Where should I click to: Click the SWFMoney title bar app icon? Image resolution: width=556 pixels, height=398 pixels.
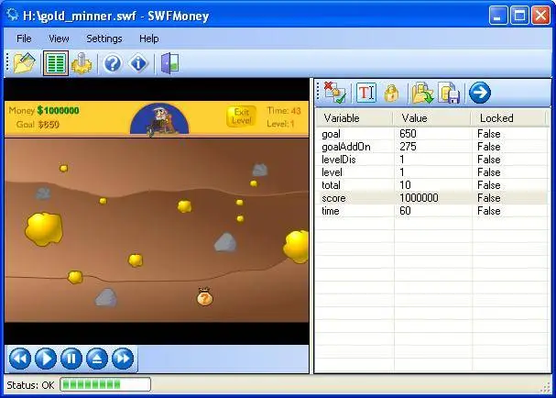click(13, 16)
